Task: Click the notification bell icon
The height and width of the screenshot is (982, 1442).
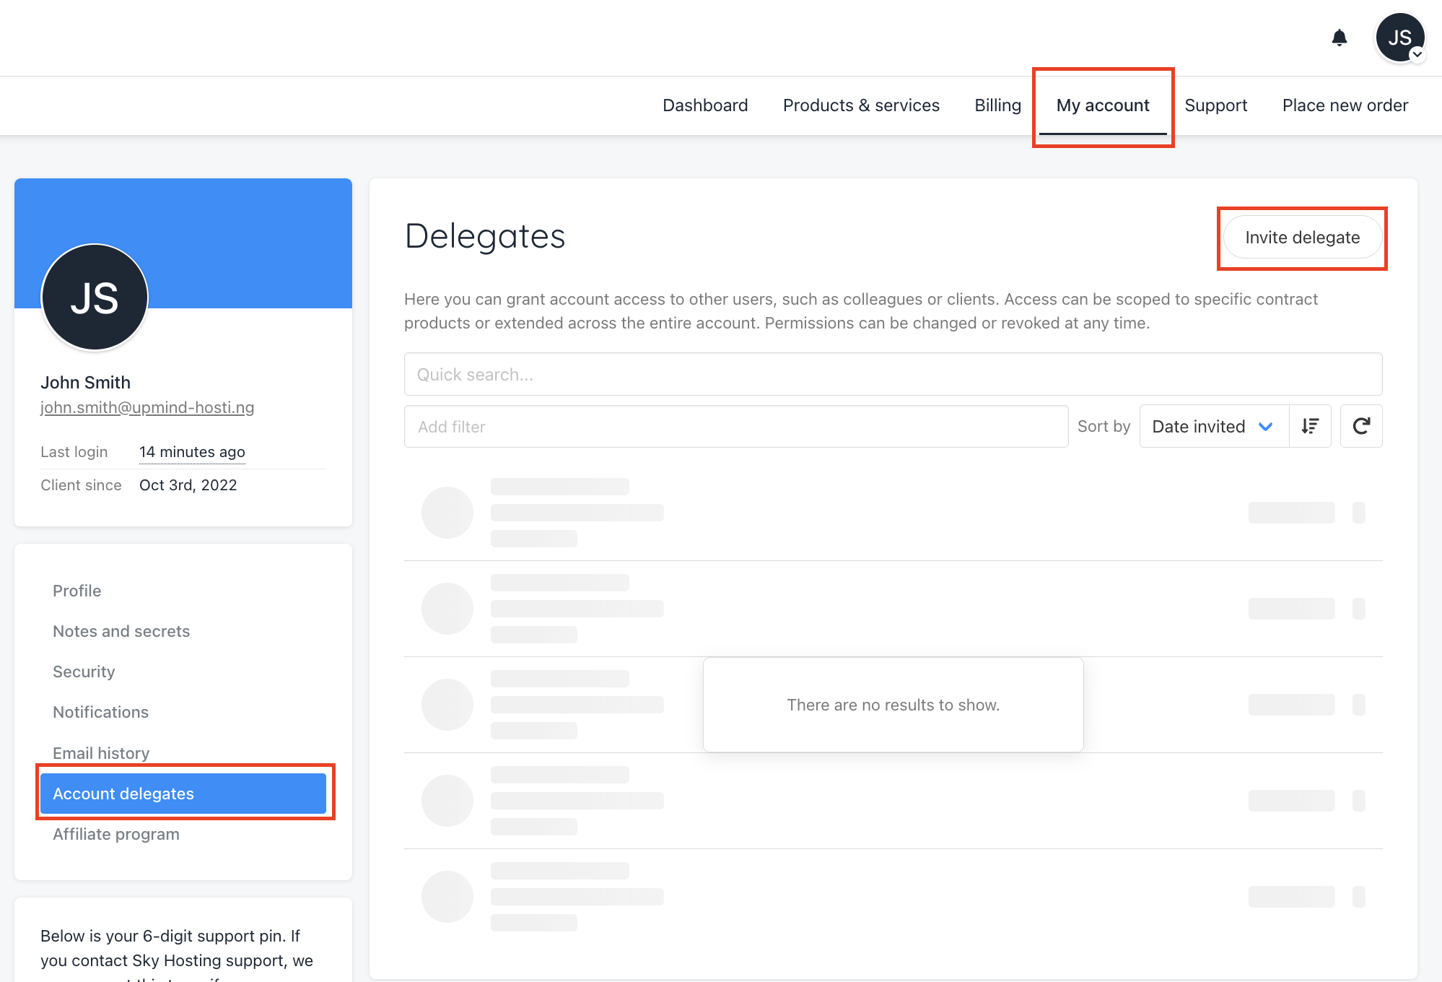Action: click(1339, 38)
